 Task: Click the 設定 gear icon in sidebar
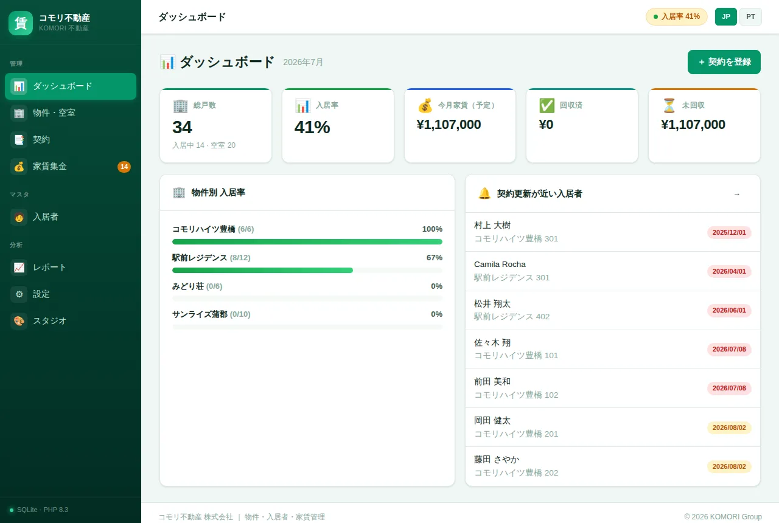click(19, 294)
